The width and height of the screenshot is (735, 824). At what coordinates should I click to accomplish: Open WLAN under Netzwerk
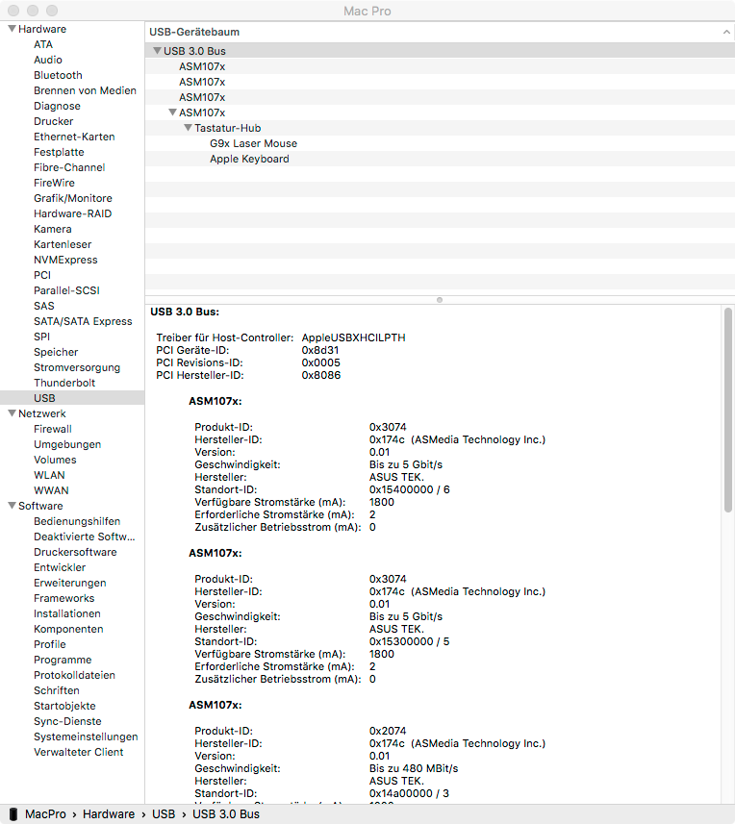pos(49,475)
